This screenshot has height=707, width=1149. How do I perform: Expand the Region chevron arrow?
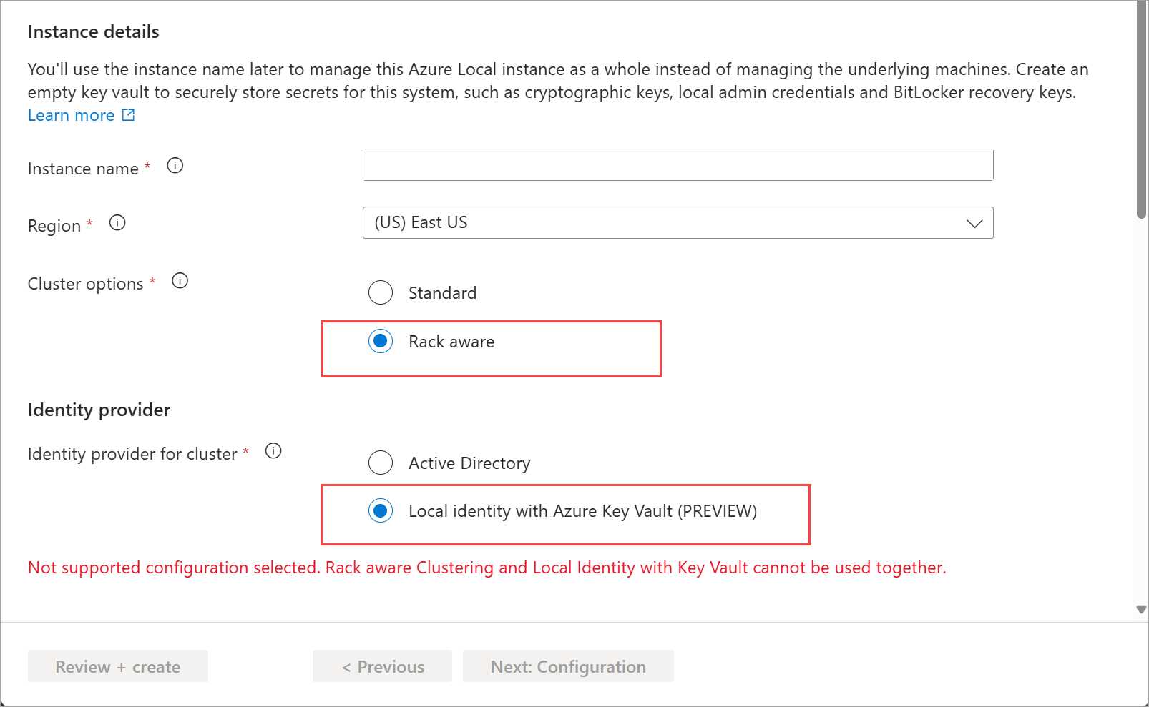pos(974,223)
